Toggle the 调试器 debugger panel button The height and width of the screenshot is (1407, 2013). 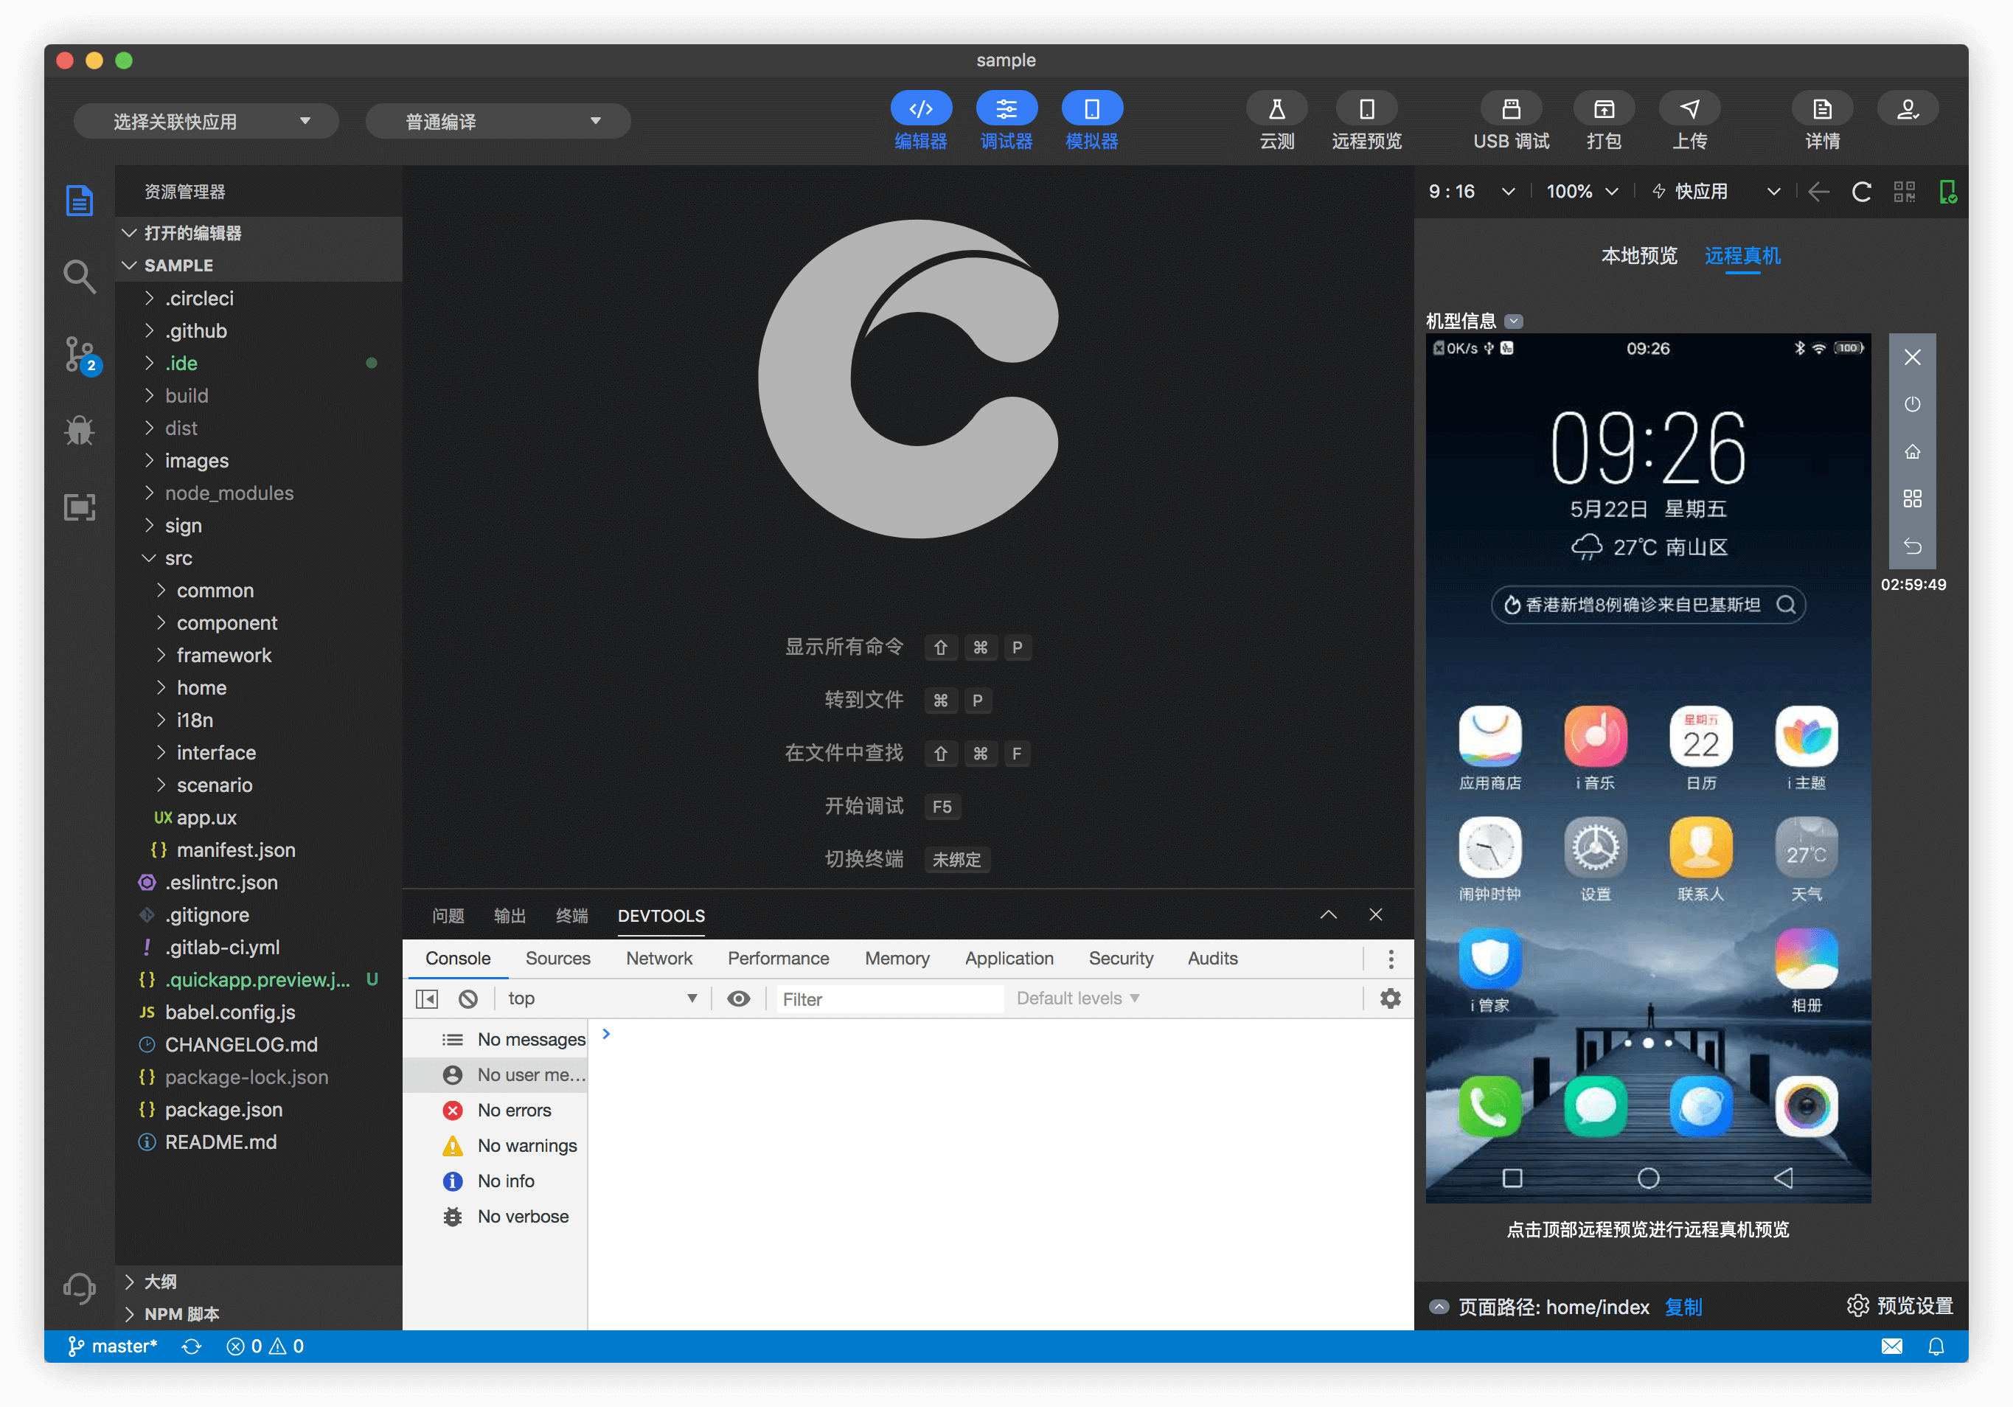(x=1006, y=108)
